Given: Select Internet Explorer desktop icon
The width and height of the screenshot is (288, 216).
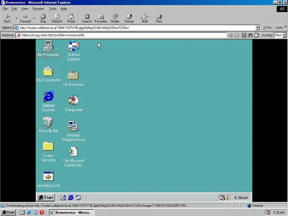Looking at the screenshot, I should [48, 101].
